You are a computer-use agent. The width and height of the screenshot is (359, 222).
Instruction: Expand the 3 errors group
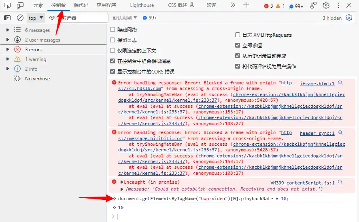(7, 49)
